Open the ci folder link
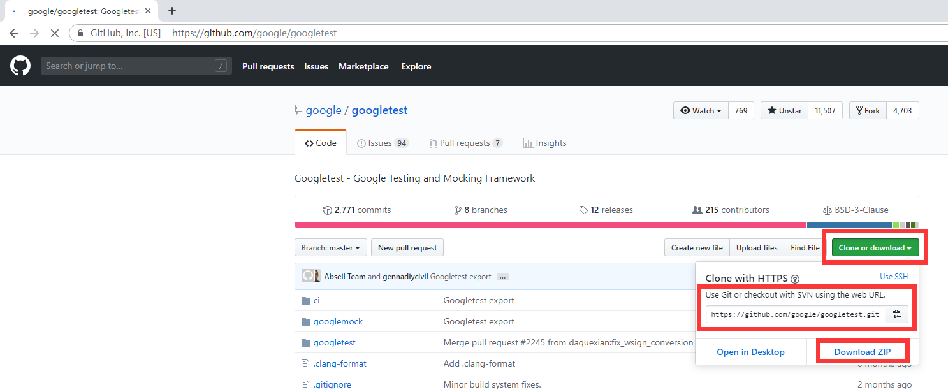 pyautogui.click(x=317, y=300)
